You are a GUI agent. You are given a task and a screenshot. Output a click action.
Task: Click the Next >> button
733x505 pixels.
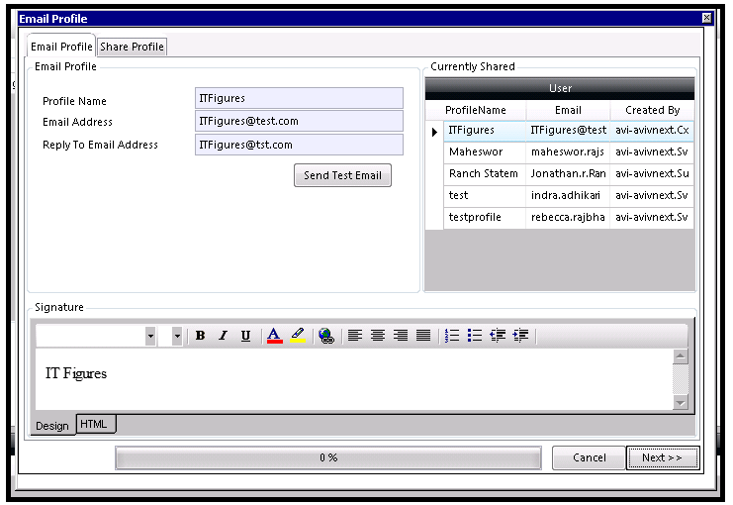click(663, 457)
